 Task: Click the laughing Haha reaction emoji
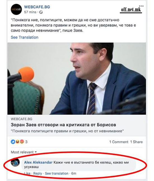[x=17, y=142]
